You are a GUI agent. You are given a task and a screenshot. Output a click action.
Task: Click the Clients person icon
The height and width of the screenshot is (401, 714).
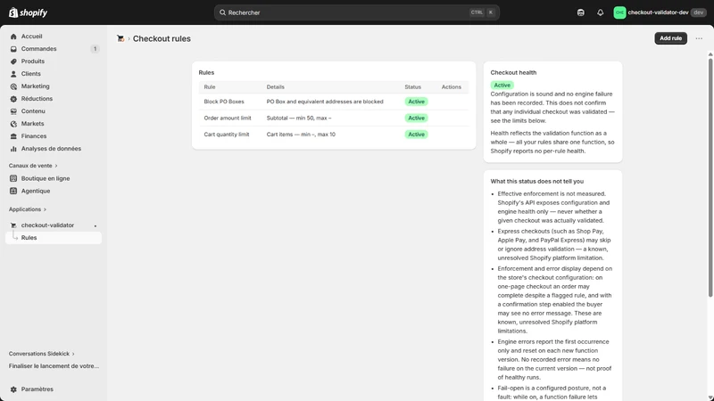[13, 74]
